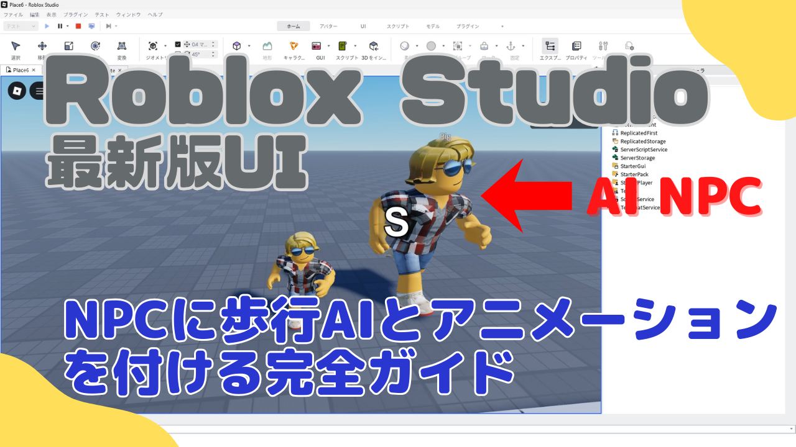Toggle the move snap checkbox

coord(178,45)
